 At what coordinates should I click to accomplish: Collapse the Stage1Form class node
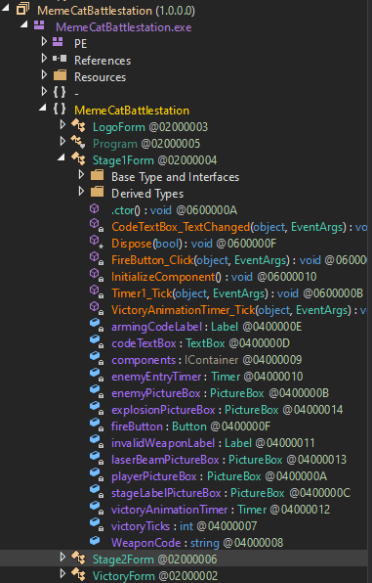click(x=62, y=157)
